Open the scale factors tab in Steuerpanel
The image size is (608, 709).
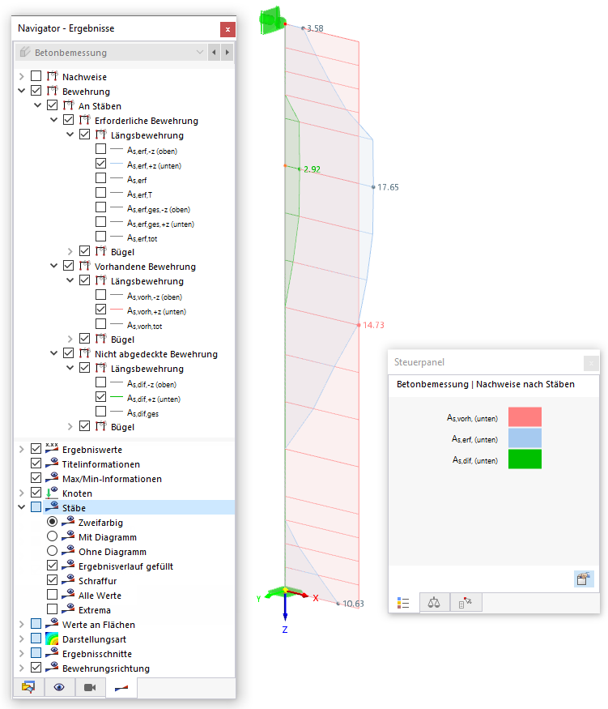point(434,602)
